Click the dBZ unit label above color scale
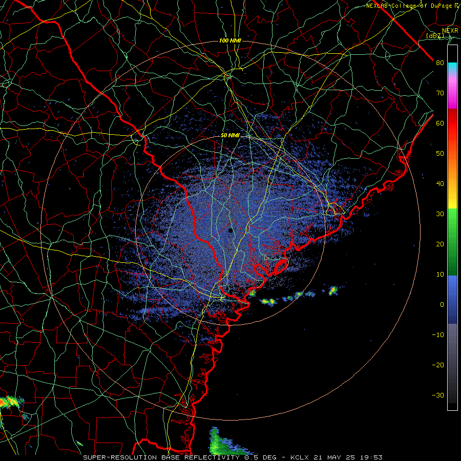This screenshot has height=461, width=461. pyautogui.click(x=435, y=35)
